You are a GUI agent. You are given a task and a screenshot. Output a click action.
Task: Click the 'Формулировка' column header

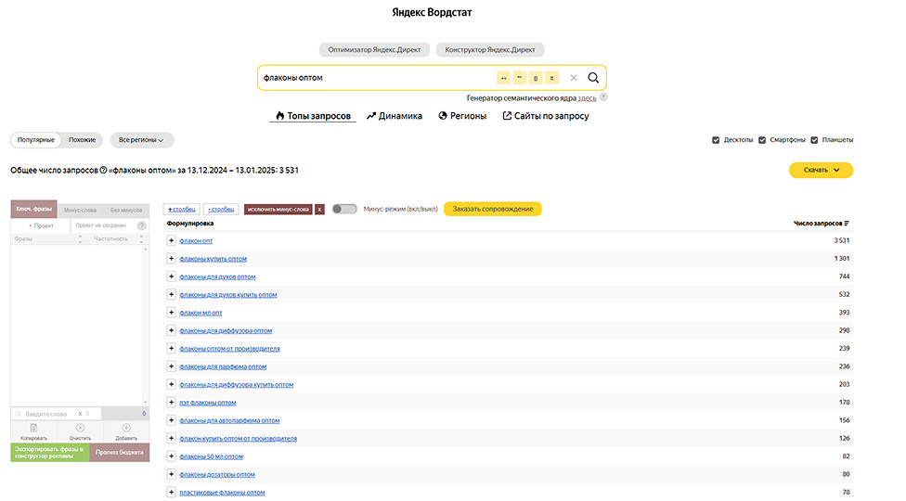pos(190,224)
